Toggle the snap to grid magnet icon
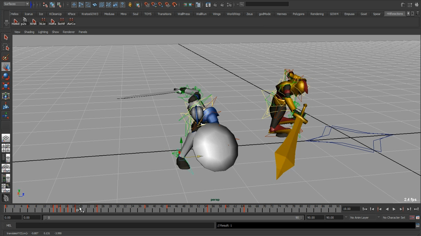Viewport: 421px width, 236px height. [x=147, y=5]
